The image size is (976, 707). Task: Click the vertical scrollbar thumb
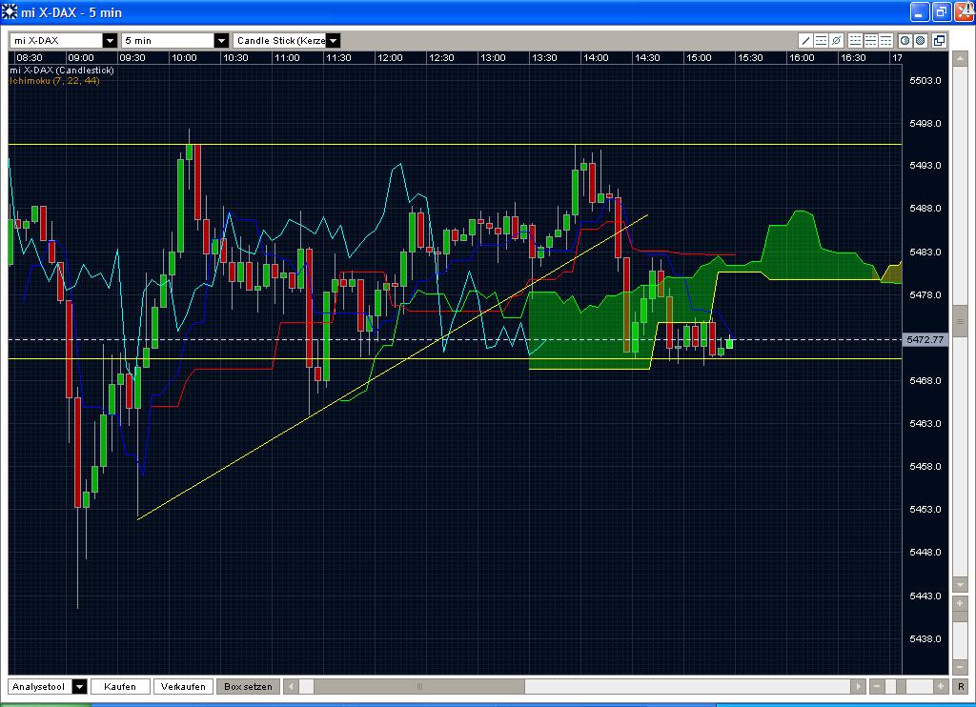[x=959, y=321]
